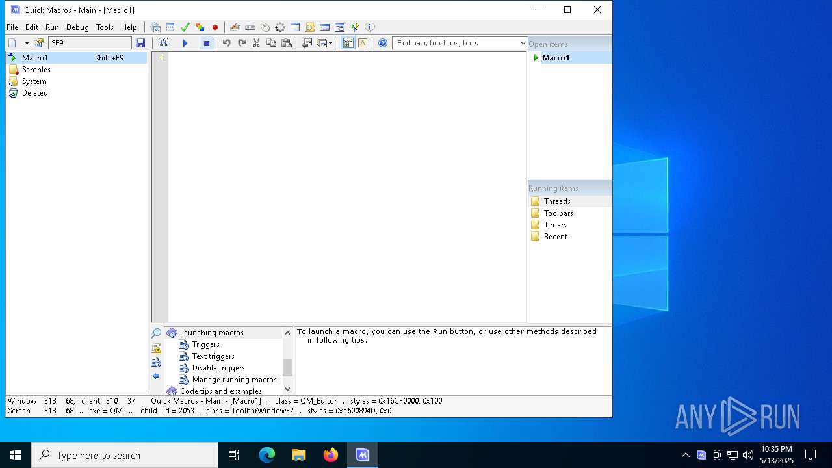Click the Compile toolbar icon
The width and height of the screenshot is (832, 468).
click(163, 43)
